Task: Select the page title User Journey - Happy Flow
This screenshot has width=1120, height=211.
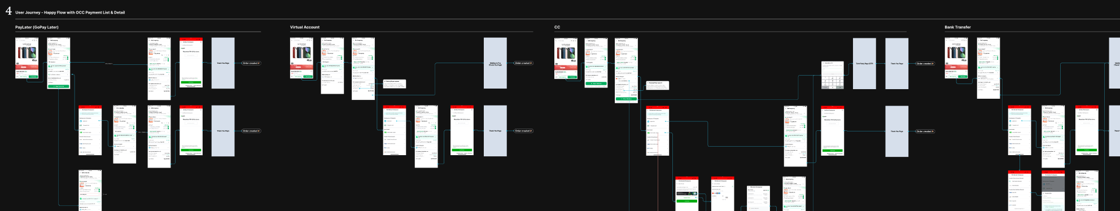Action: [x=70, y=12]
